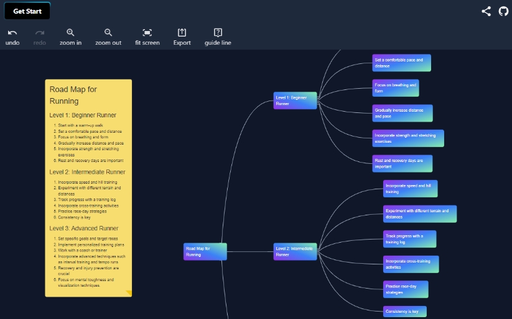Fit mind map to screen
512x319 pixels.
point(147,33)
